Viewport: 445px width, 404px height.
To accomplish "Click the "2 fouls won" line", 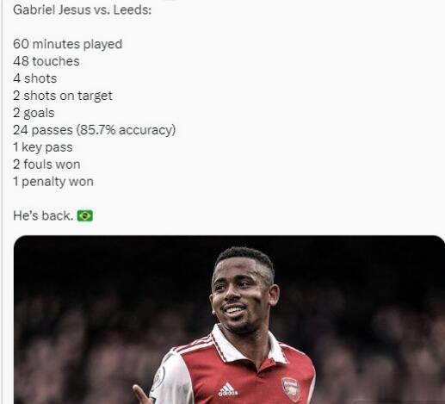I will tap(46, 165).
